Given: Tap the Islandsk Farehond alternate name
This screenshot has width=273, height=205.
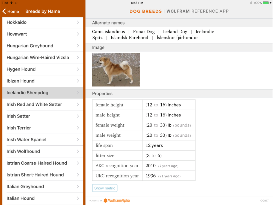Looking at the screenshot, I should (129, 38).
